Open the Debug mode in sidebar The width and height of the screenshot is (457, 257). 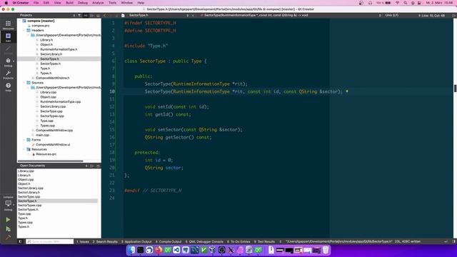(x=8, y=62)
